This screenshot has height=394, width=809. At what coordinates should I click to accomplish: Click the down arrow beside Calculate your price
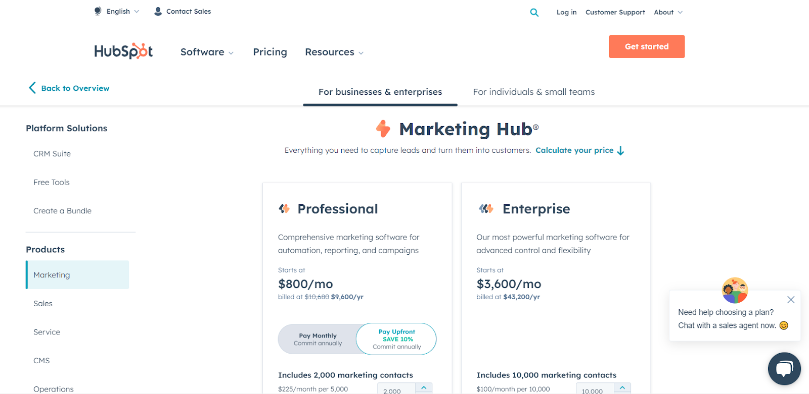click(621, 150)
